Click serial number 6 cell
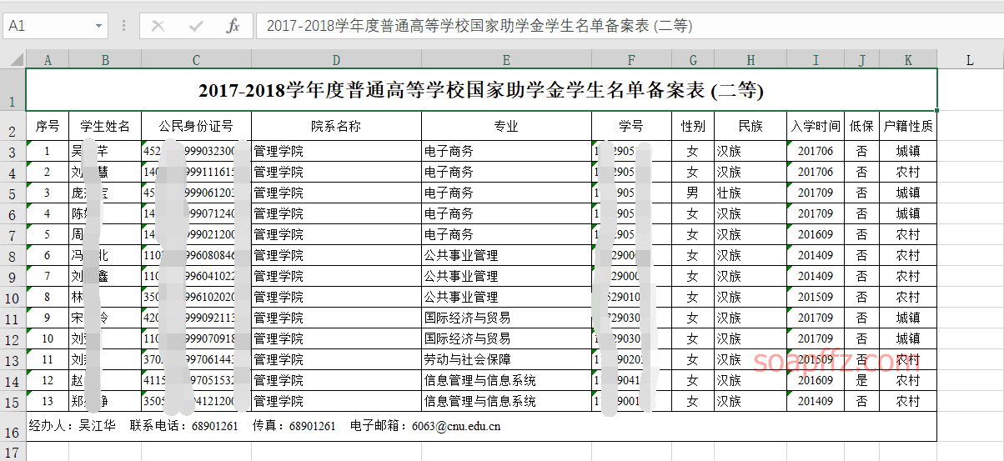This screenshot has width=1004, height=461. click(x=48, y=256)
